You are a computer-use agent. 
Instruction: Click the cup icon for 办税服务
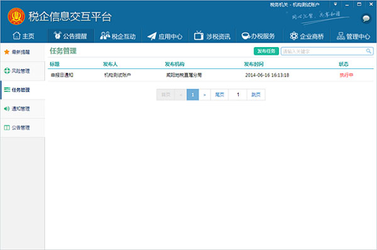[x=246, y=36]
